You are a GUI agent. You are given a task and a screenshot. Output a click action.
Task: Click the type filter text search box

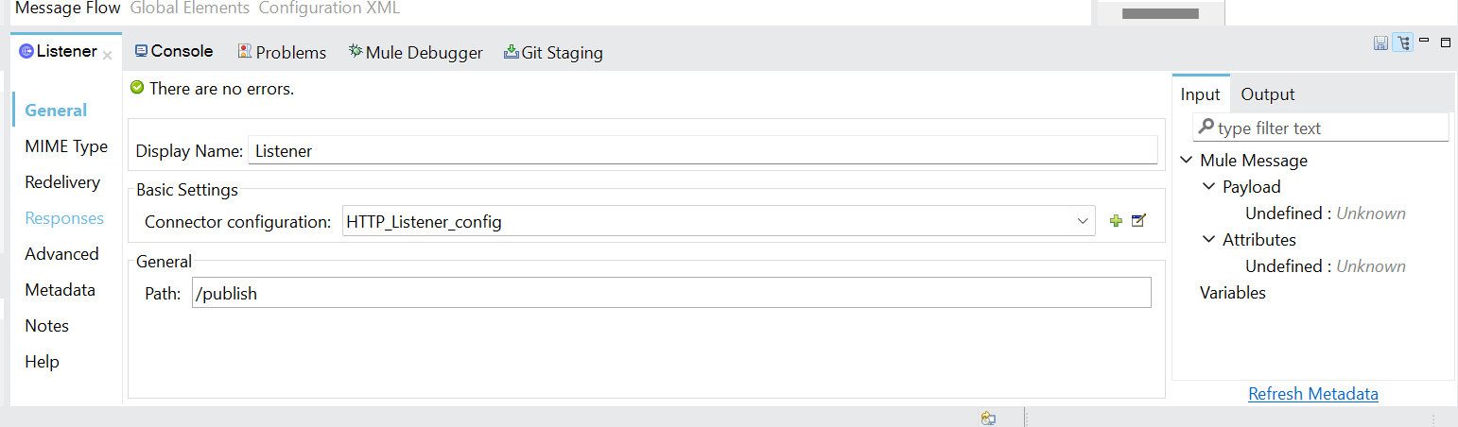1324,128
